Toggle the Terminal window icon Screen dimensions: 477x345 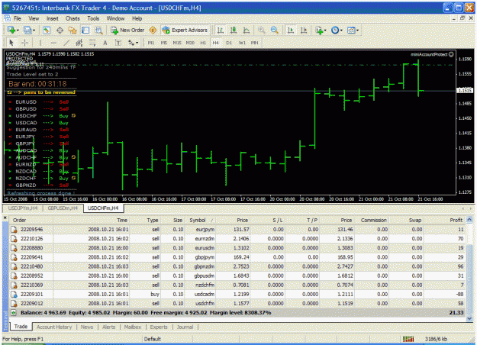tap(85, 30)
